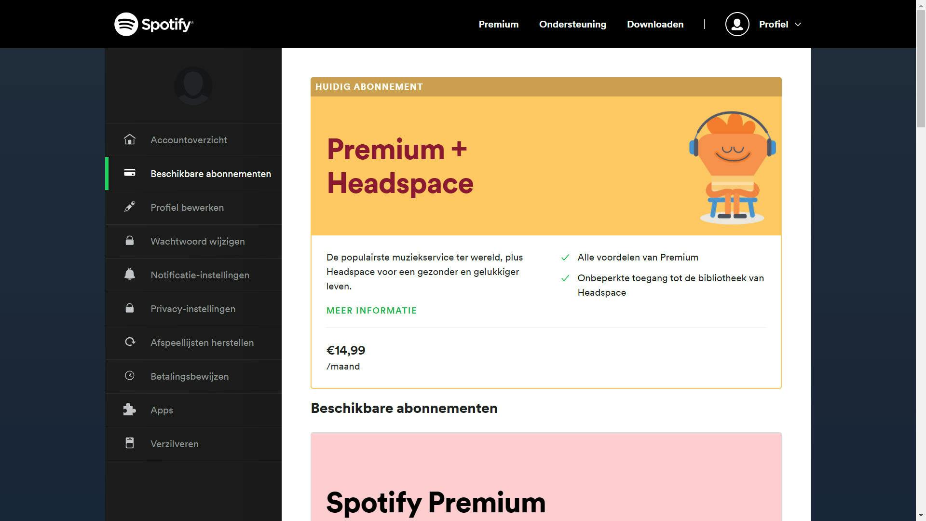Click the puzzle piece Apps icon
The height and width of the screenshot is (521, 926).
tap(129, 410)
